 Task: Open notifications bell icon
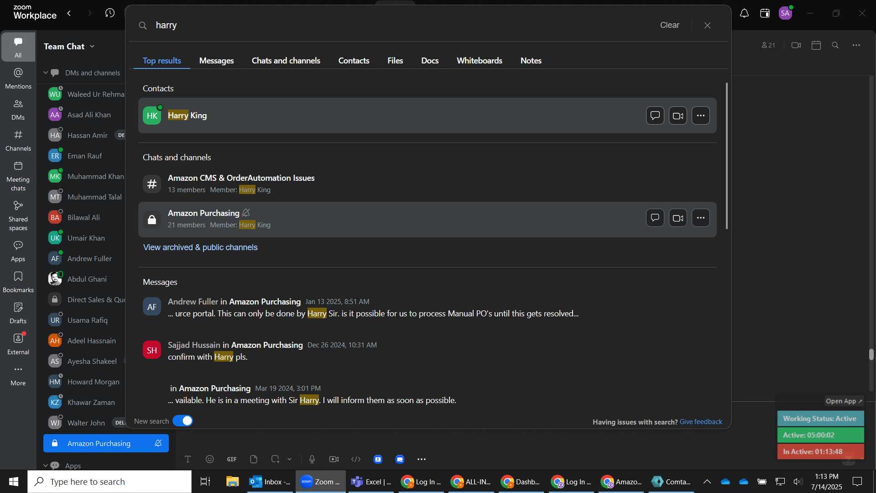[x=744, y=13]
